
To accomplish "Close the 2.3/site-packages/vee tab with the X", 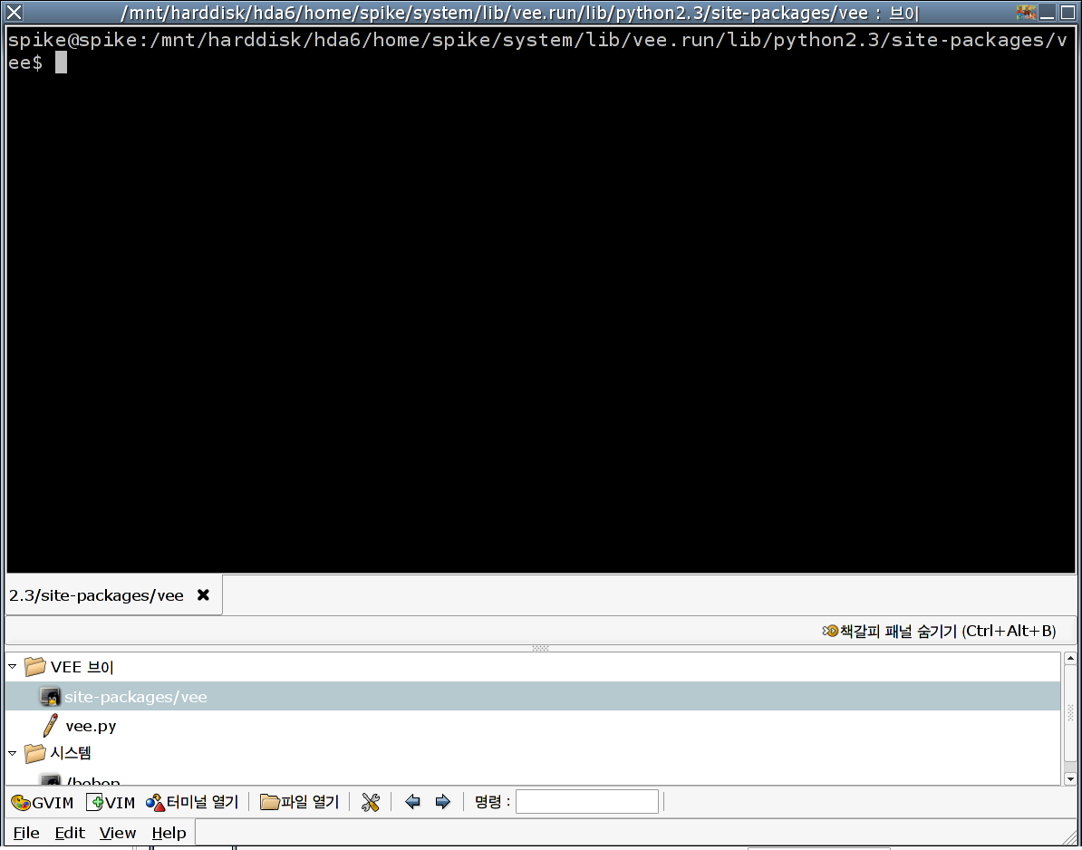I will tap(203, 595).
